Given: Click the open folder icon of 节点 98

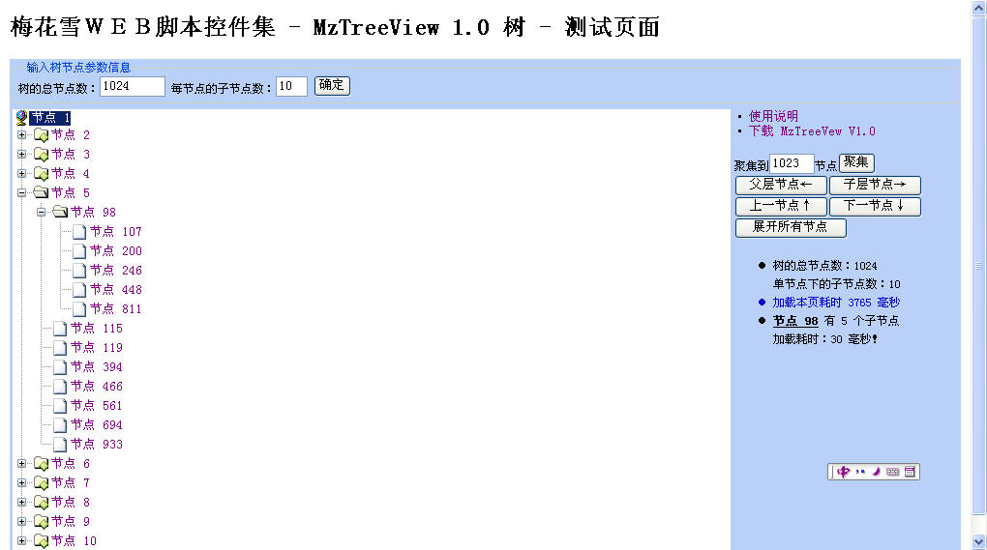Looking at the screenshot, I should (x=60, y=212).
